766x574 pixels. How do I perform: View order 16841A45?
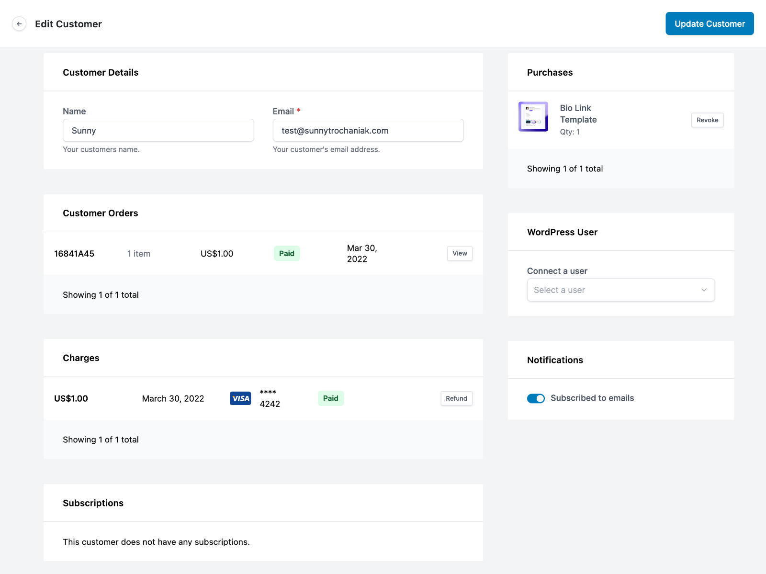coord(460,253)
